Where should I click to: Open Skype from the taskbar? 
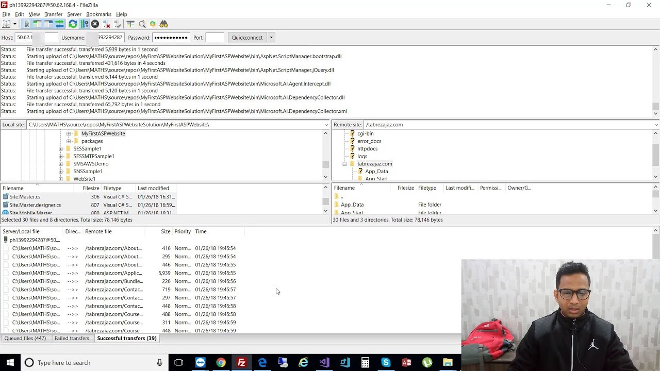click(386, 363)
